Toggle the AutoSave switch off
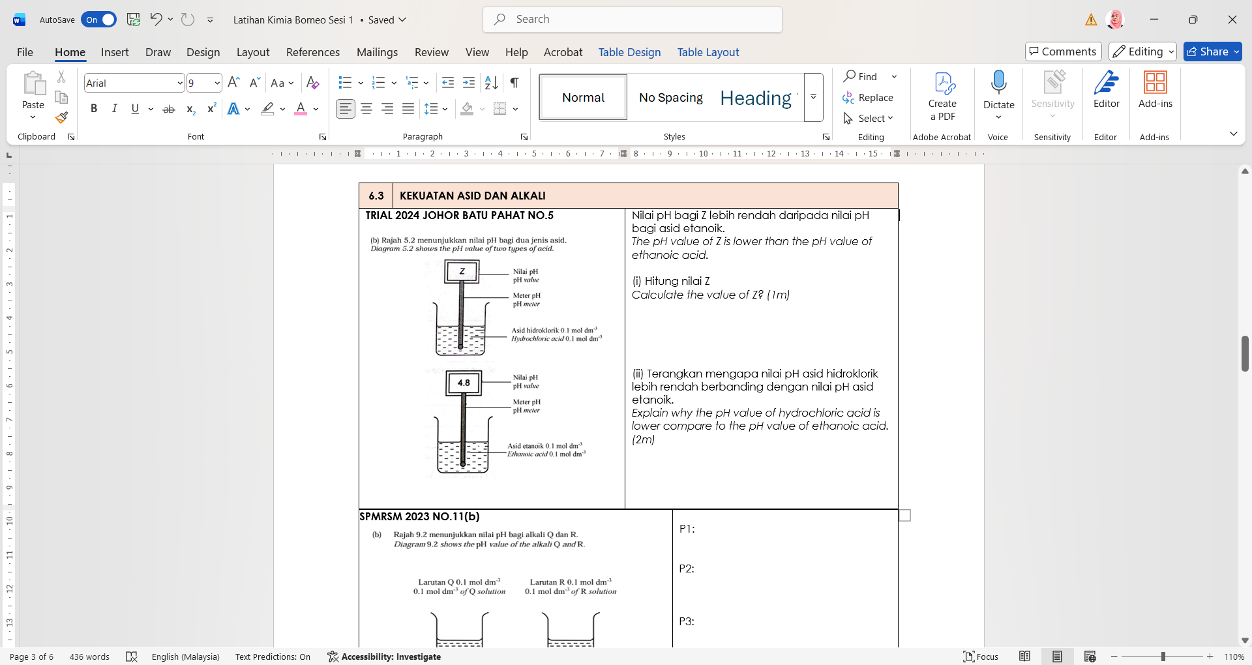Image resolution: width=1252 pixels, height=665 pixels. pyautogui.click(x=98, y=20)
